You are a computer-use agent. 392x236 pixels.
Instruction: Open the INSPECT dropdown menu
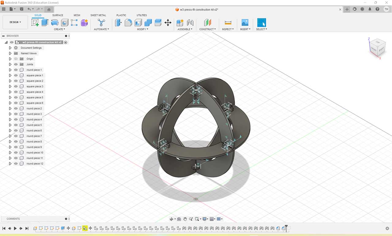[228, 29]
